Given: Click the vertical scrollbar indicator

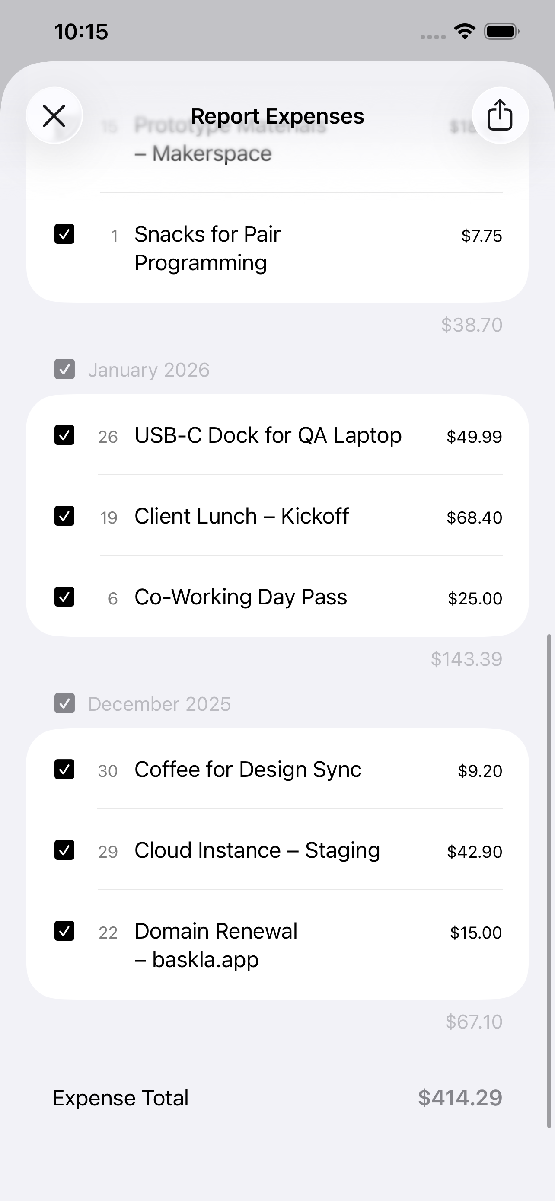Looking at the screenshot, I should [549, 876].
